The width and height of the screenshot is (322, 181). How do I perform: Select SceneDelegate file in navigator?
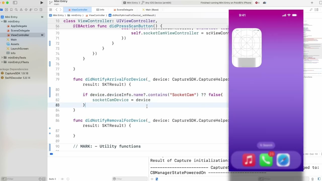point(20,31)
